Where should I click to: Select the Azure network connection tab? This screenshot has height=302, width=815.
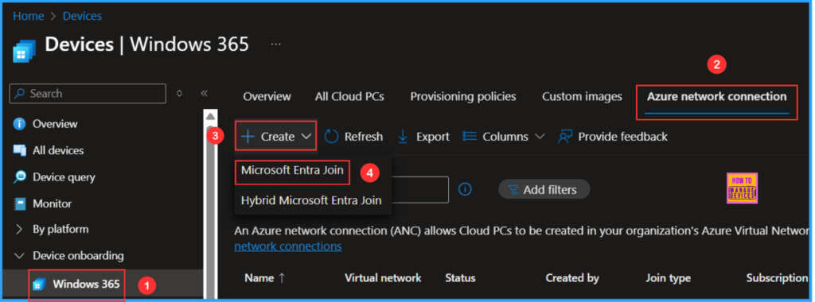point(717,96)
